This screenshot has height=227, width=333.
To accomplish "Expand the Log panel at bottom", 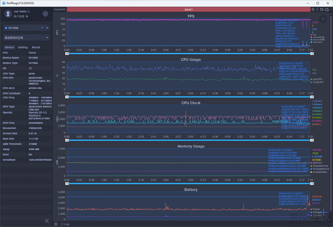I will click(56, 224).
